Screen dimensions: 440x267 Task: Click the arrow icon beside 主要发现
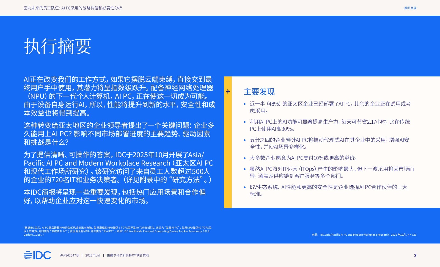(x=228, y=92)
